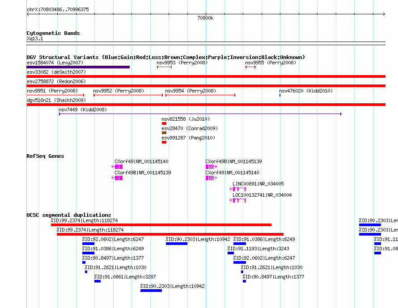Select the brown nsv9953 complex variant feature

coord(164,67)
